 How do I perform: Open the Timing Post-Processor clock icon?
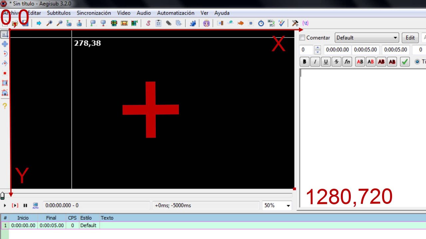(261, 23)
